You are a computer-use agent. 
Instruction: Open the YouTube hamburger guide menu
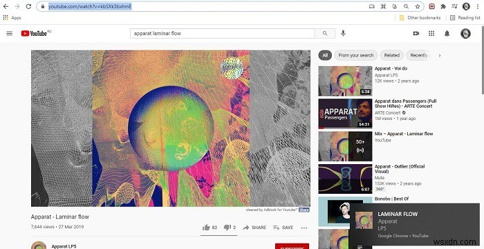(x=10, y=33)
